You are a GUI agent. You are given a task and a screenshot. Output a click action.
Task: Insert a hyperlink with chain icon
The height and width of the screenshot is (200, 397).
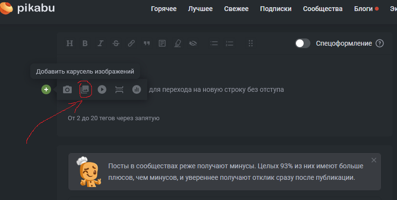pyautogui.click(x=131, y=43)
